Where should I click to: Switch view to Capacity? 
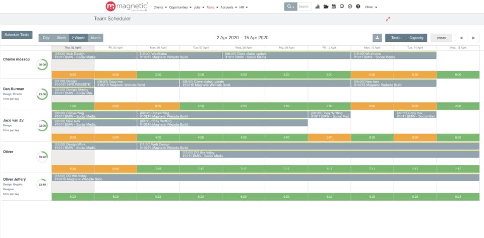click(416, 38)
